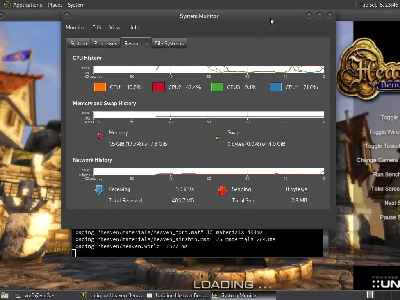Click the memory usage 1.5 GiB text

137,144
